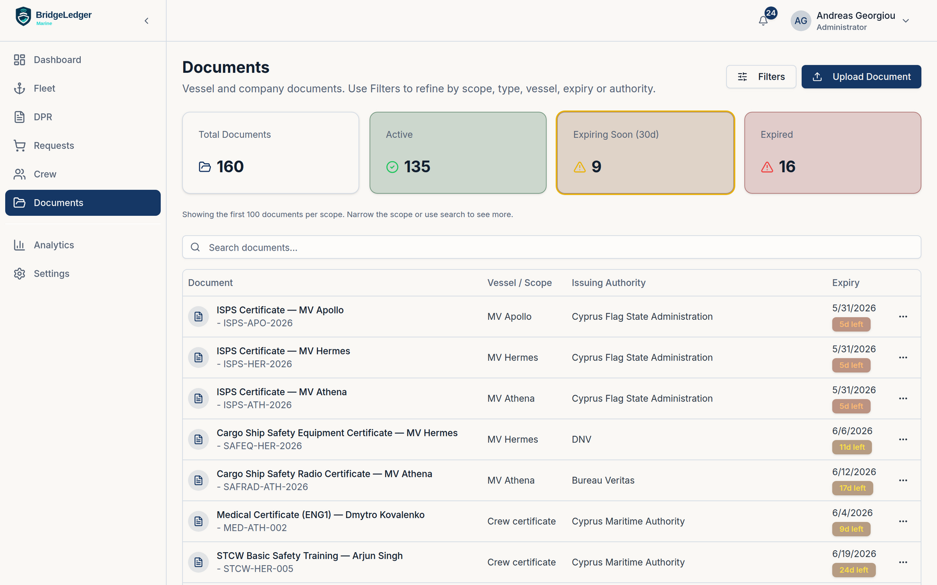Open Medical Certificate (ENG1) Dmytro Kovalenko
The height and width of the screenshot is (585, 937).
pyautogui.click(x=321, y=515)
